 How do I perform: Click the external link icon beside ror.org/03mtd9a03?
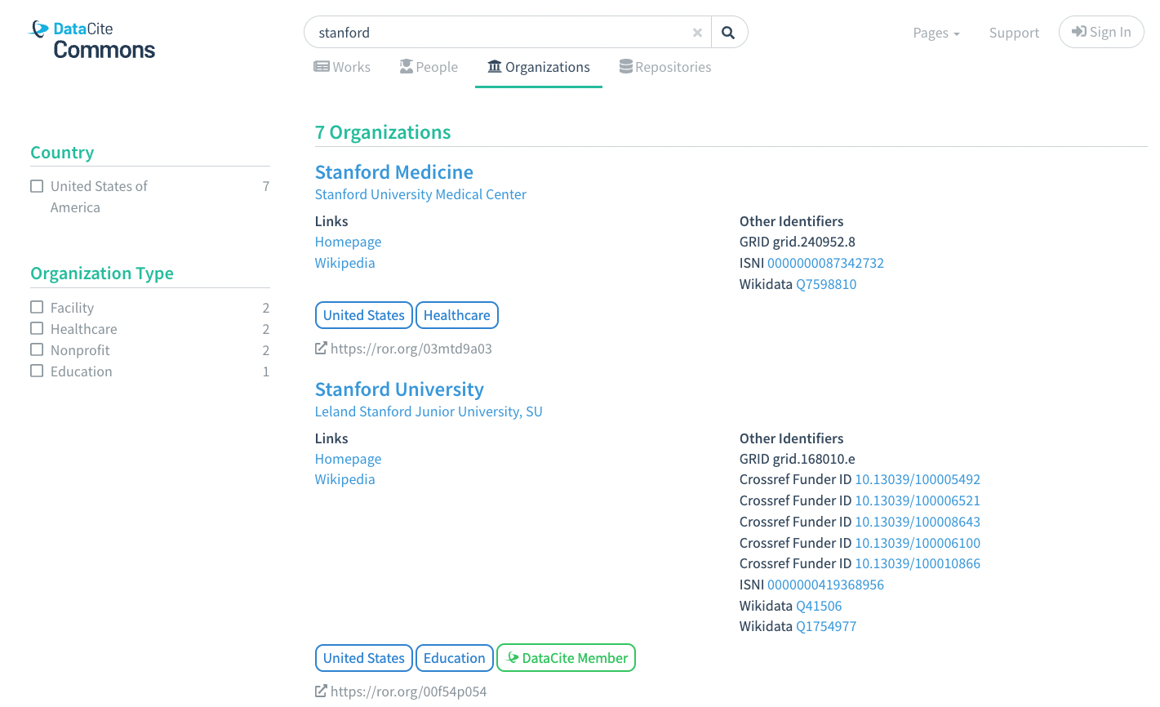[321, 349]
